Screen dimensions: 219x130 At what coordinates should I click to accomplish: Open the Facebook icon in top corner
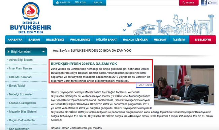204,2
